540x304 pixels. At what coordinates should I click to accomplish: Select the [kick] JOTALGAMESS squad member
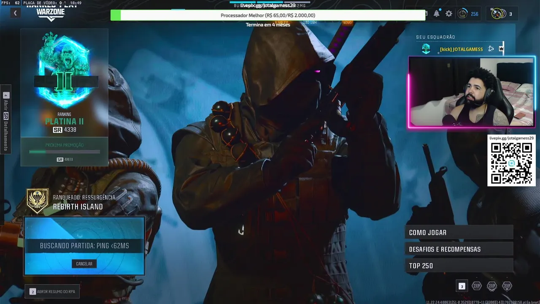(x=461, y=49)
